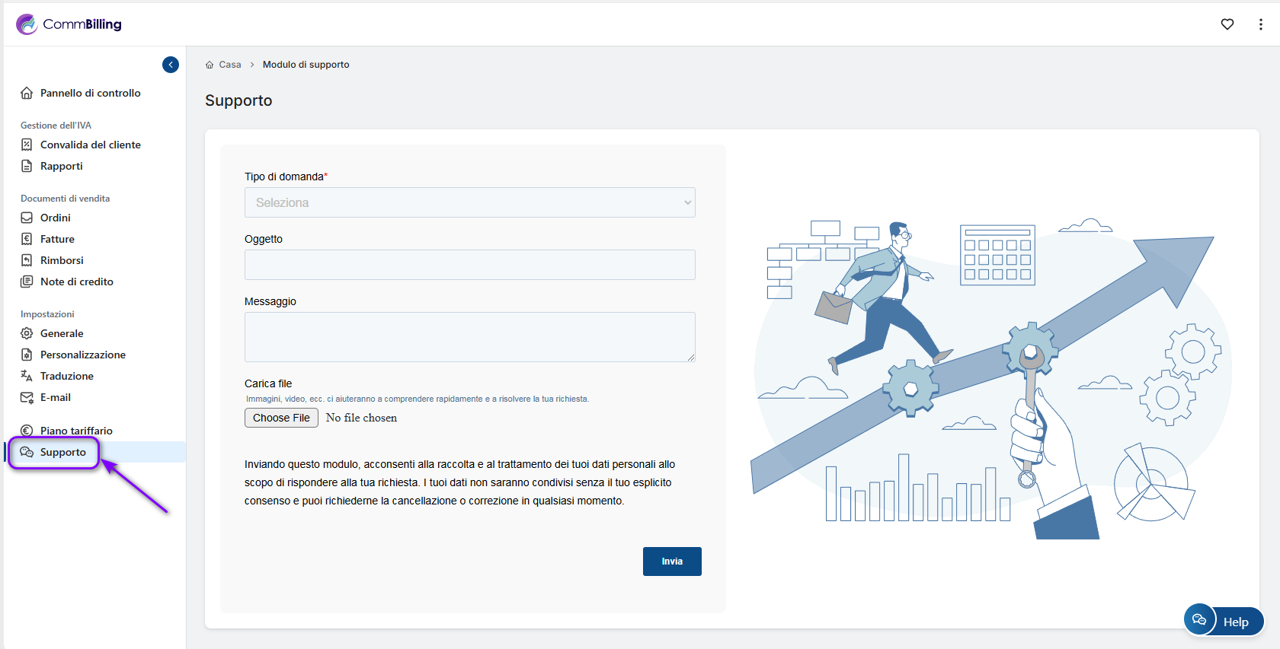Open the Help chat widget
Image resolution: width=1280 pixels, height=649 pixels.
[1223, 621]
